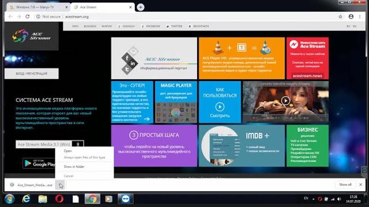369x207 pixels.
Task: Open the volume icon in the system tray
Action: coord(339,199)
